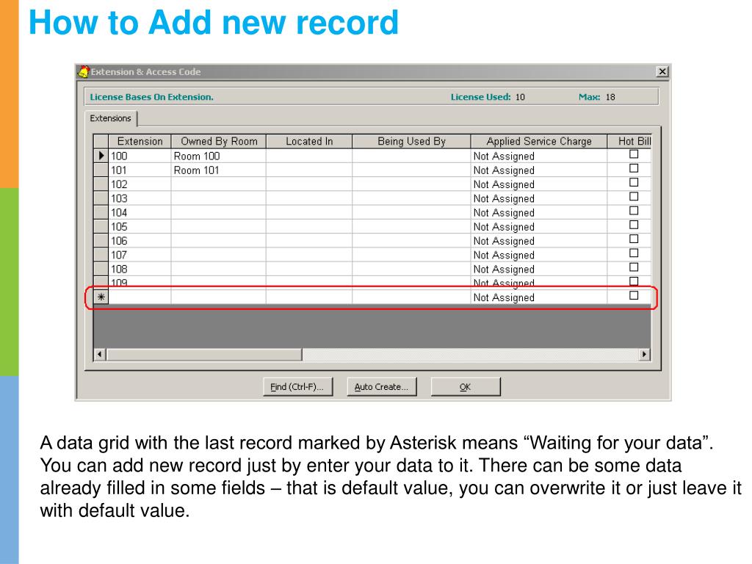Click the Hot Bill column header

[629, 142]
